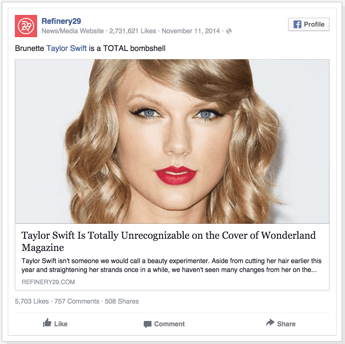
Task: Open the Refinery29 page name link
Action: [61, 21]
